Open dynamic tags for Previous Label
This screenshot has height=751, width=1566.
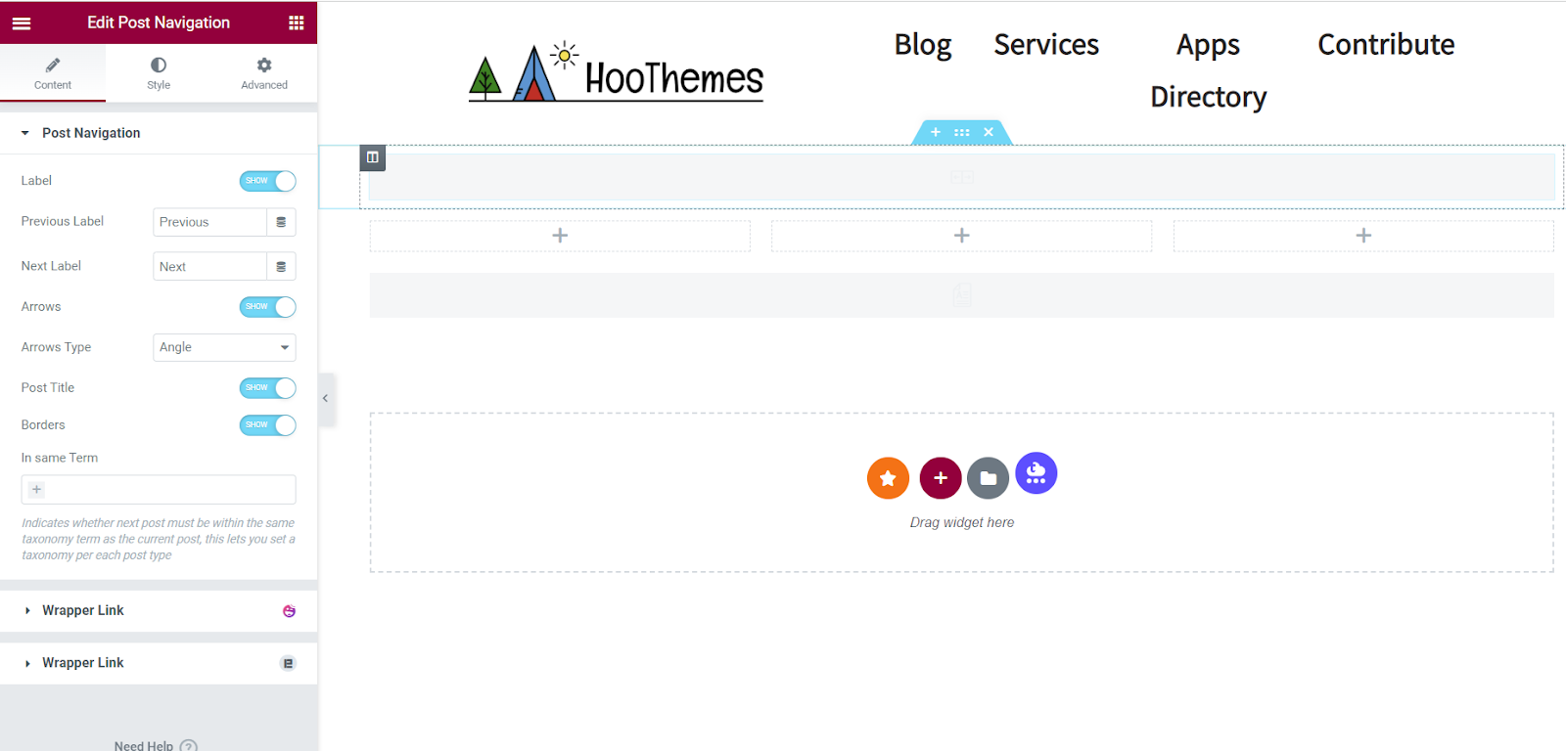click(x=281, y=222)
